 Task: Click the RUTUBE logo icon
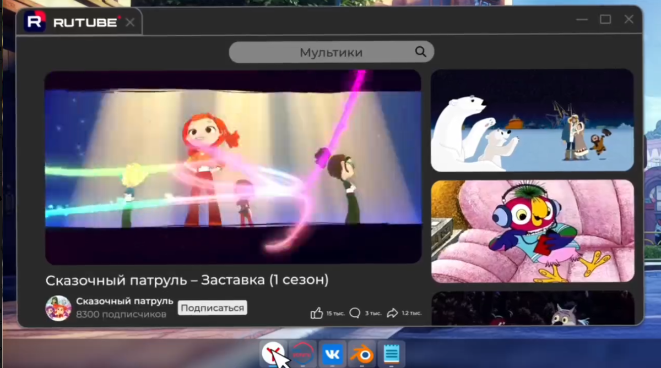[x=35, y=21]
